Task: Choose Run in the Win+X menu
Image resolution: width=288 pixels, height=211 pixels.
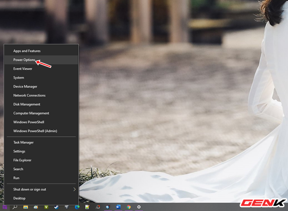Action: [16, 178]
